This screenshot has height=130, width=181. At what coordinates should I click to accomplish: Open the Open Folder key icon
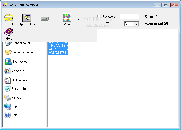(27, 17)
